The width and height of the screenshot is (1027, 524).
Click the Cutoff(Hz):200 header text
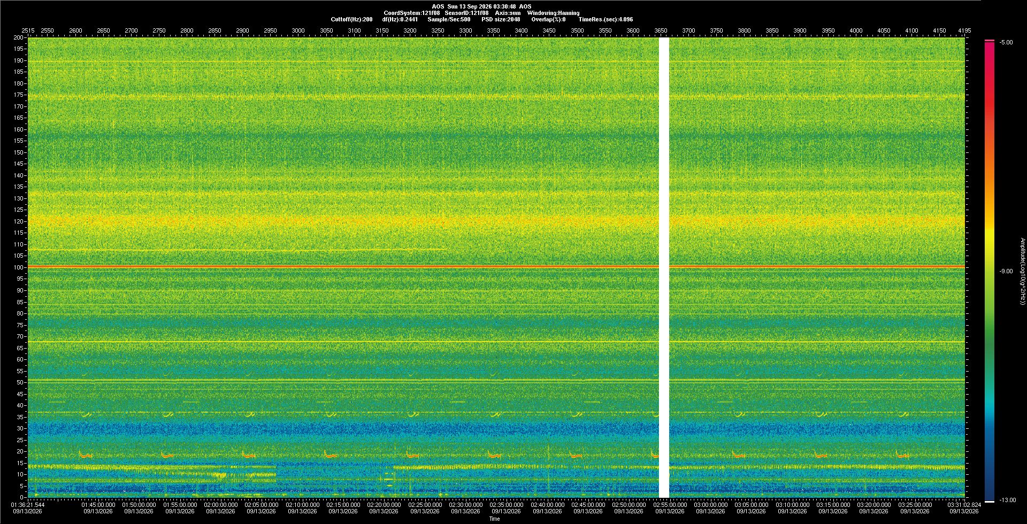351,19
